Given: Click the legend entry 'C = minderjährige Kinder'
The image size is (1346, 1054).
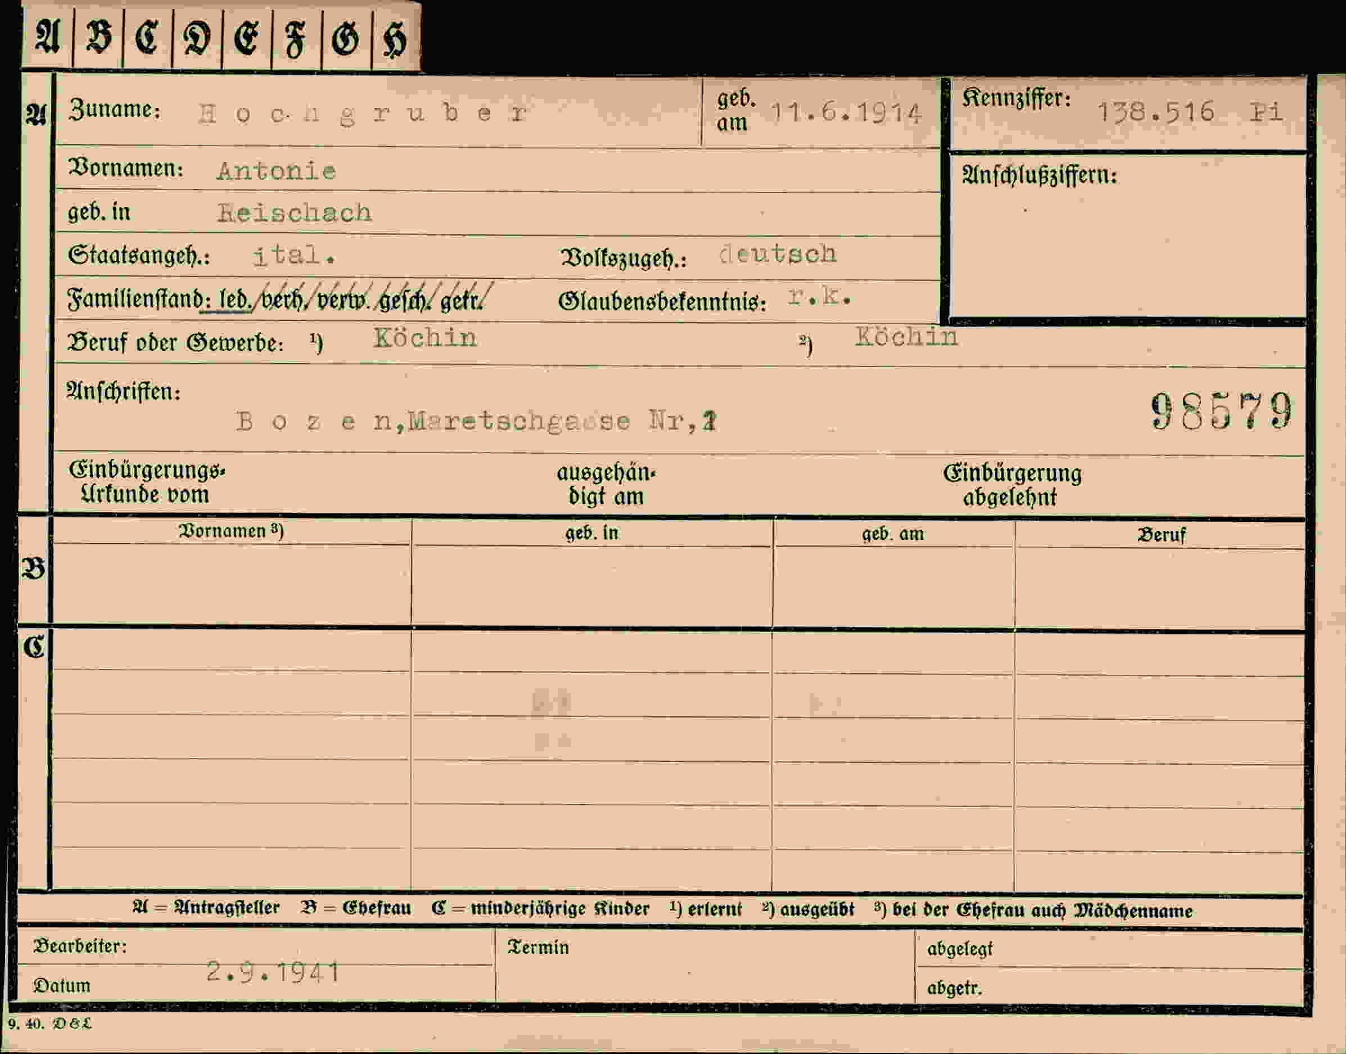Looking at the screenshot, I should click(540, 909).
